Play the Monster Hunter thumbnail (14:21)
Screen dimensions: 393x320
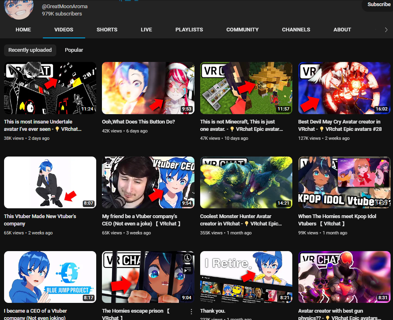[246, 183]
